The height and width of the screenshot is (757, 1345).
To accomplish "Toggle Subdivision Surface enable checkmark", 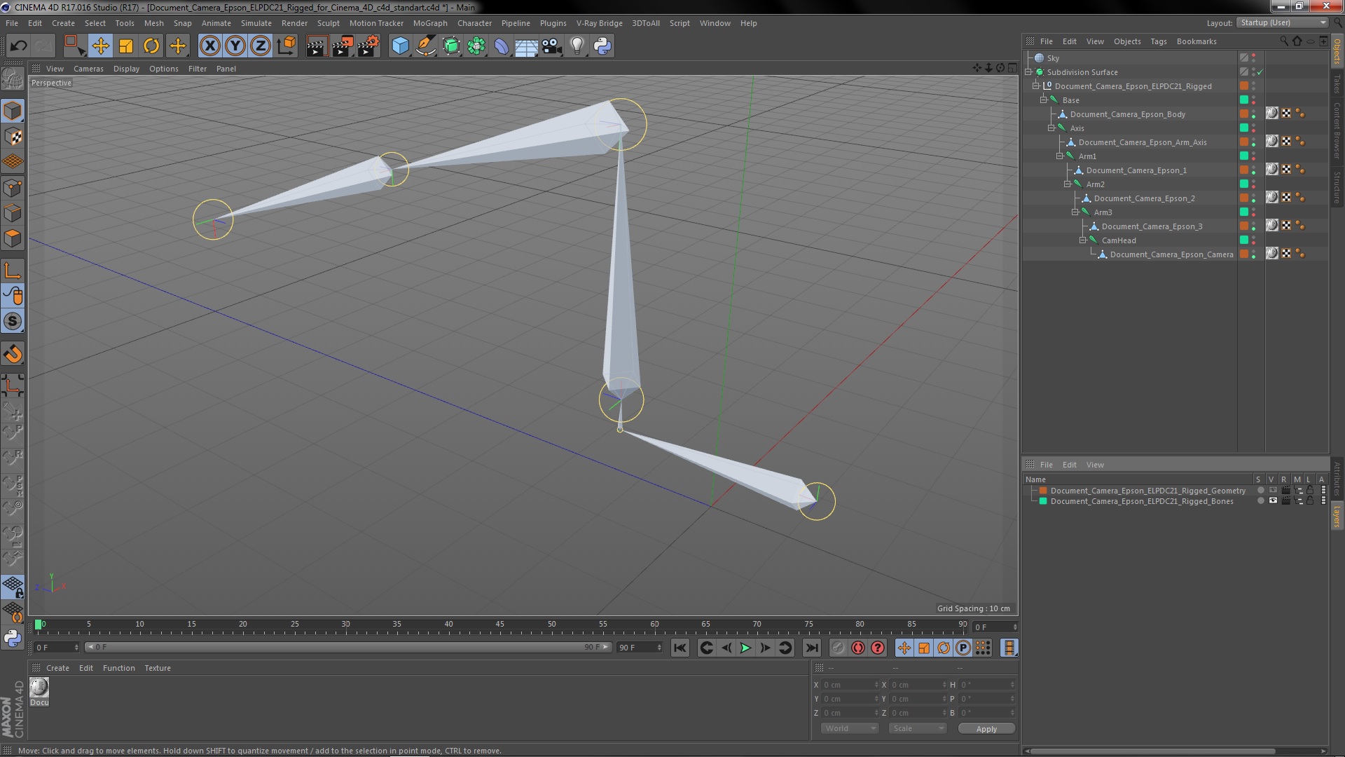I will click(1260, 72).
